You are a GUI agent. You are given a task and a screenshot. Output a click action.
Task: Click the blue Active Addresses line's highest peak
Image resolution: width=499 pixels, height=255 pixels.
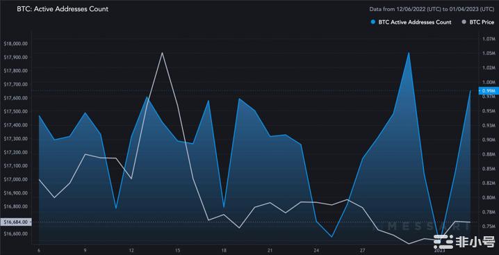(409, 53)
